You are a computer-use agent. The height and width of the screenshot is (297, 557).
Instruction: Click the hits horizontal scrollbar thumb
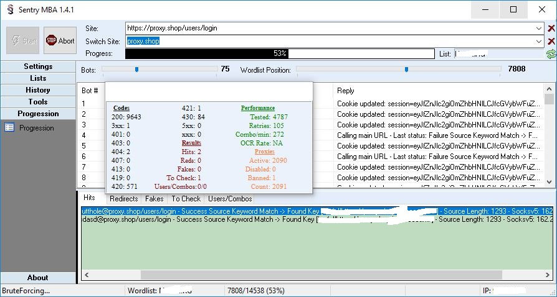pos(321,275)
